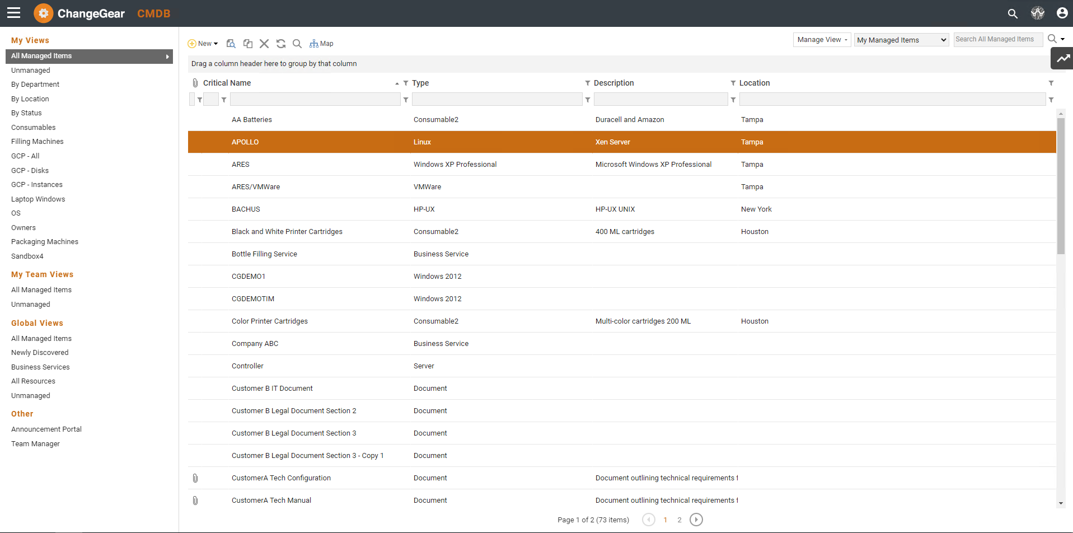The height and width of the screenshot is (533, 1073).
Task: Open Newly Discovered under Global Views
Action: click(40, 353)
